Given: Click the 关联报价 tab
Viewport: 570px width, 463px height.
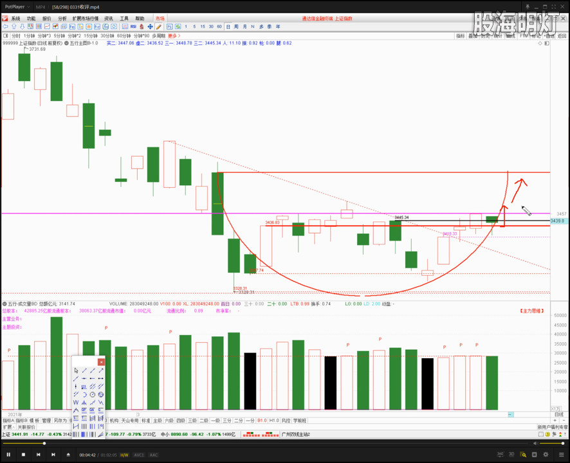Looking at the screenshot, I should pyautogui.click(x=26, y=427).
